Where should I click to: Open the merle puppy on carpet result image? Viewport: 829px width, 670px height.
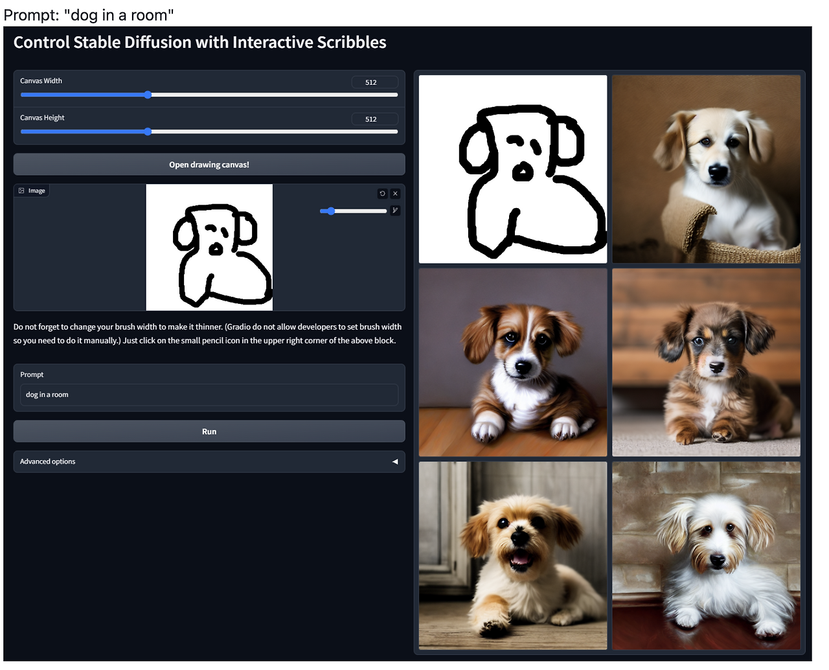click(x=707, y=363)
